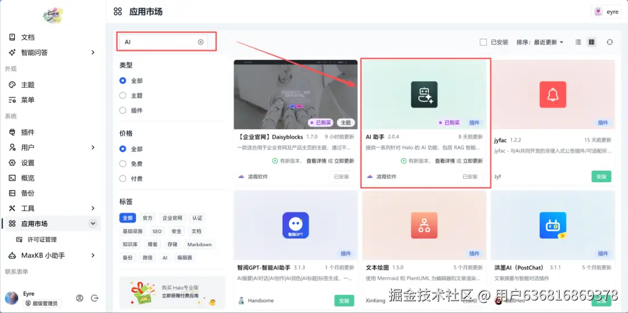Open the 设置 gear icon
This screenshot has height=313, width=628.
point(13,163)
